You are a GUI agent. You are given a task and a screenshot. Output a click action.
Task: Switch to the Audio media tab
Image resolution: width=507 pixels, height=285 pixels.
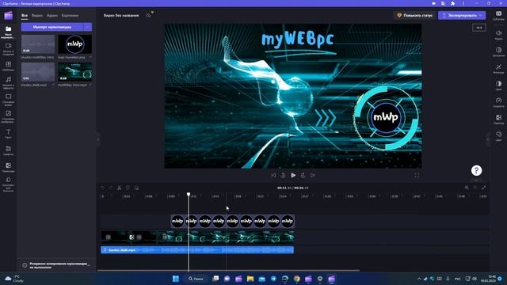click(x=51, y=16)
